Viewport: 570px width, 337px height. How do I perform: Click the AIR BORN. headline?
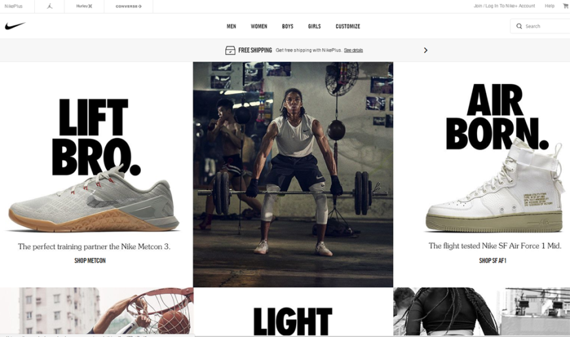pos(497,117)
